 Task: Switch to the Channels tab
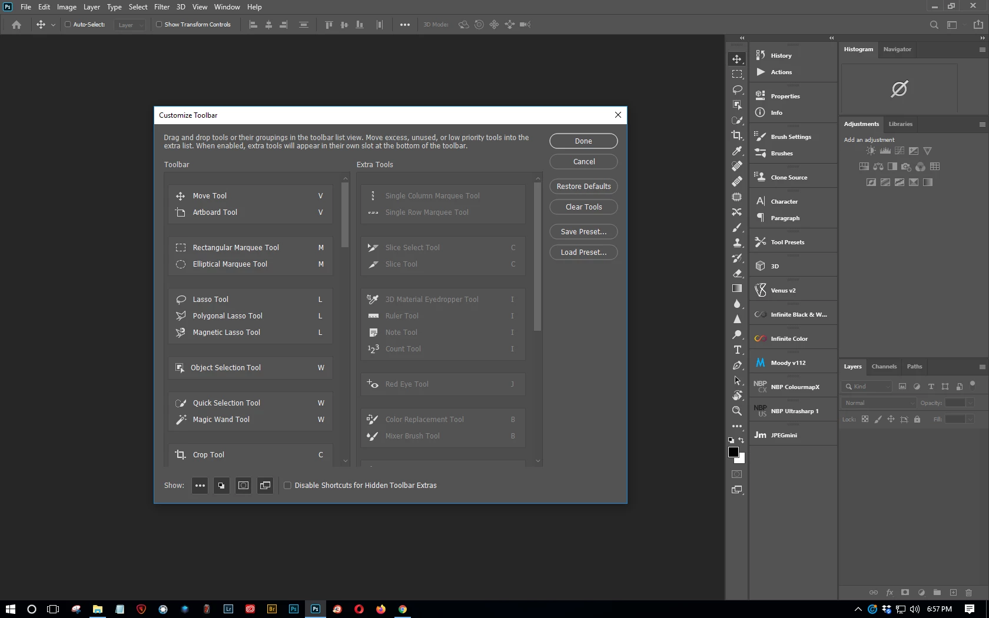pyautogui.click(x=884, y=367)
